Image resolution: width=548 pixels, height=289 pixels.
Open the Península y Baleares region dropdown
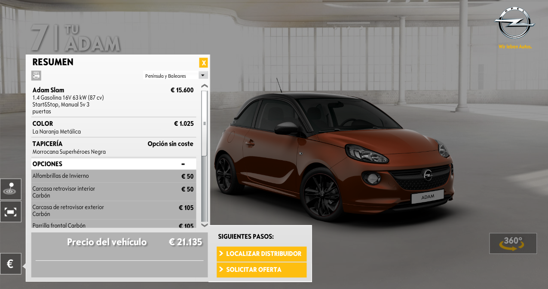175,76
